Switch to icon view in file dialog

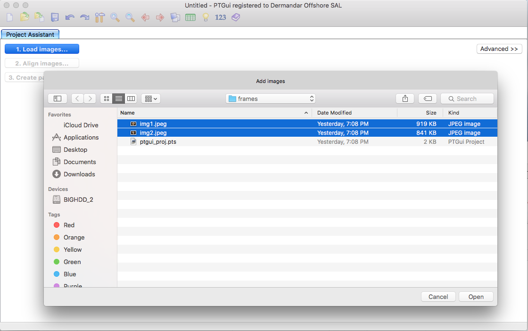pyautogui.click(x=107, y=99)
